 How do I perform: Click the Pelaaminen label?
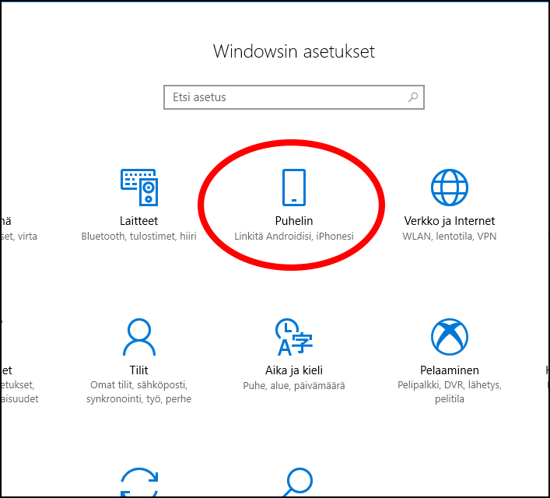coord(450,370)
